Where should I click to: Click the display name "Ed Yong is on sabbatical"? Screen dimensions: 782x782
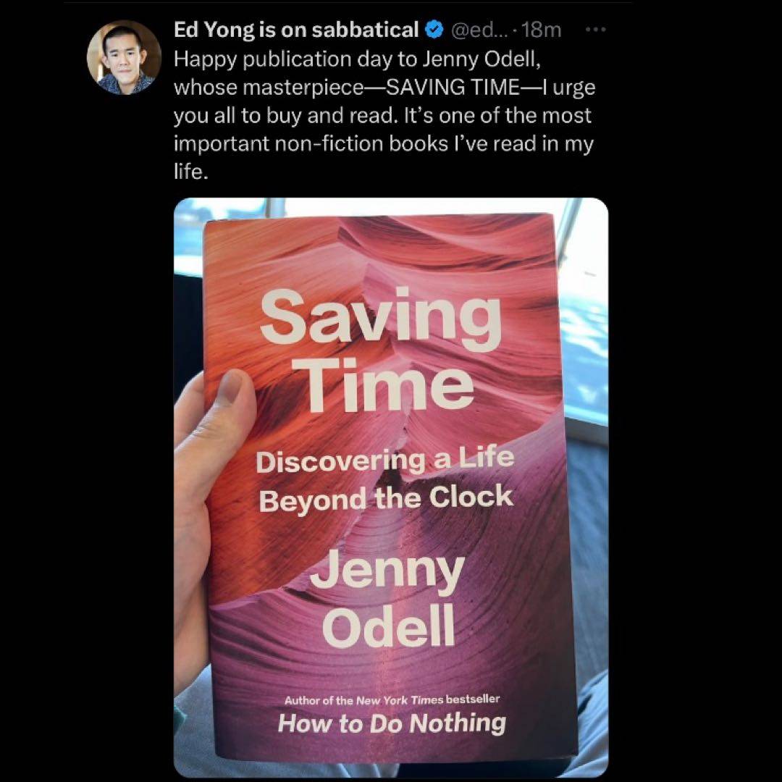296,30
